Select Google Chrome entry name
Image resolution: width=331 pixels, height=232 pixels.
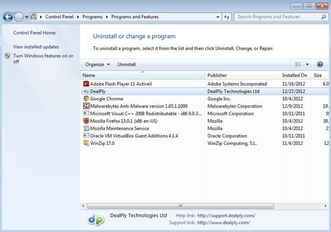[x=106, y=99]
